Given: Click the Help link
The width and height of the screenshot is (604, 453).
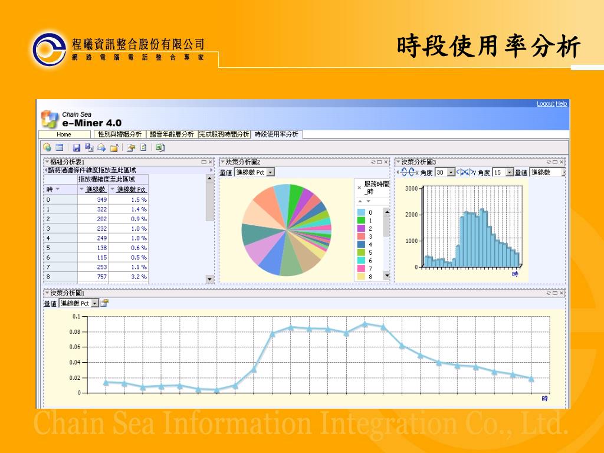Looking at the screenshot, I should click(x=562, y=104).
